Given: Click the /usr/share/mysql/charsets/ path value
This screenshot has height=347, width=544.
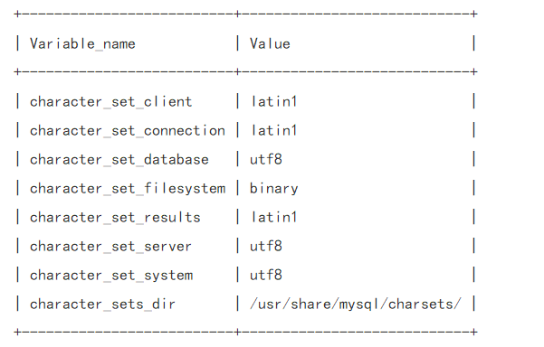Looking at the screenshot, I should click(x=356, y=305).
